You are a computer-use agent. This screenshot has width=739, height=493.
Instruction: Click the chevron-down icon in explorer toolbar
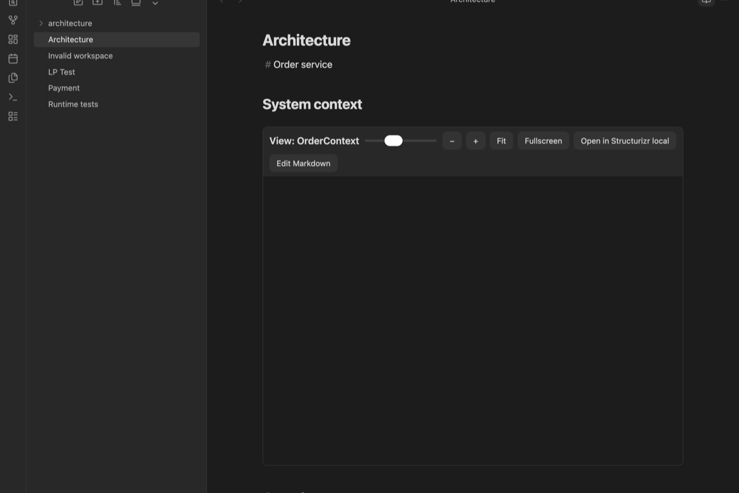coord(155,3)
